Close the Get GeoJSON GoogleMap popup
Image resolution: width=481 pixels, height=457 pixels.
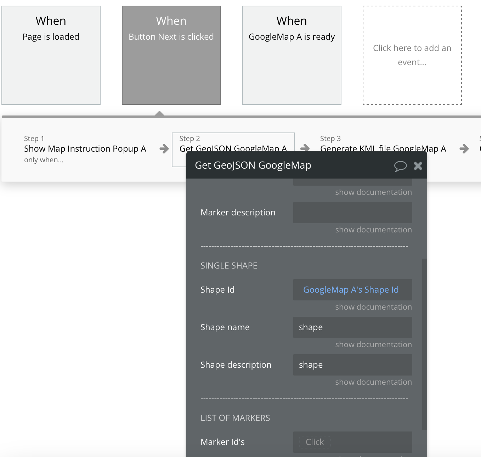(418, 166)
